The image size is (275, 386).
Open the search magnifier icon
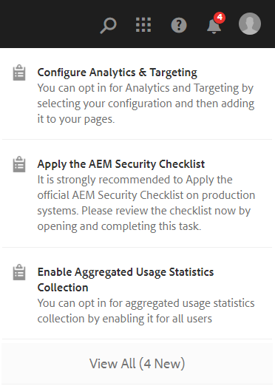pyautogui.click(x=108, y=25)
